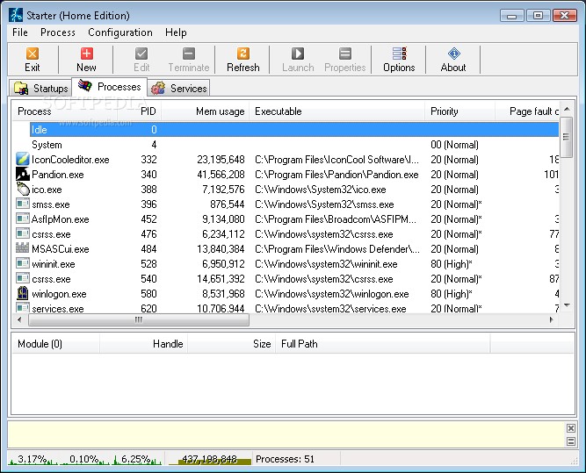Click the 3.17% CPU usage graph

[33, 459]
